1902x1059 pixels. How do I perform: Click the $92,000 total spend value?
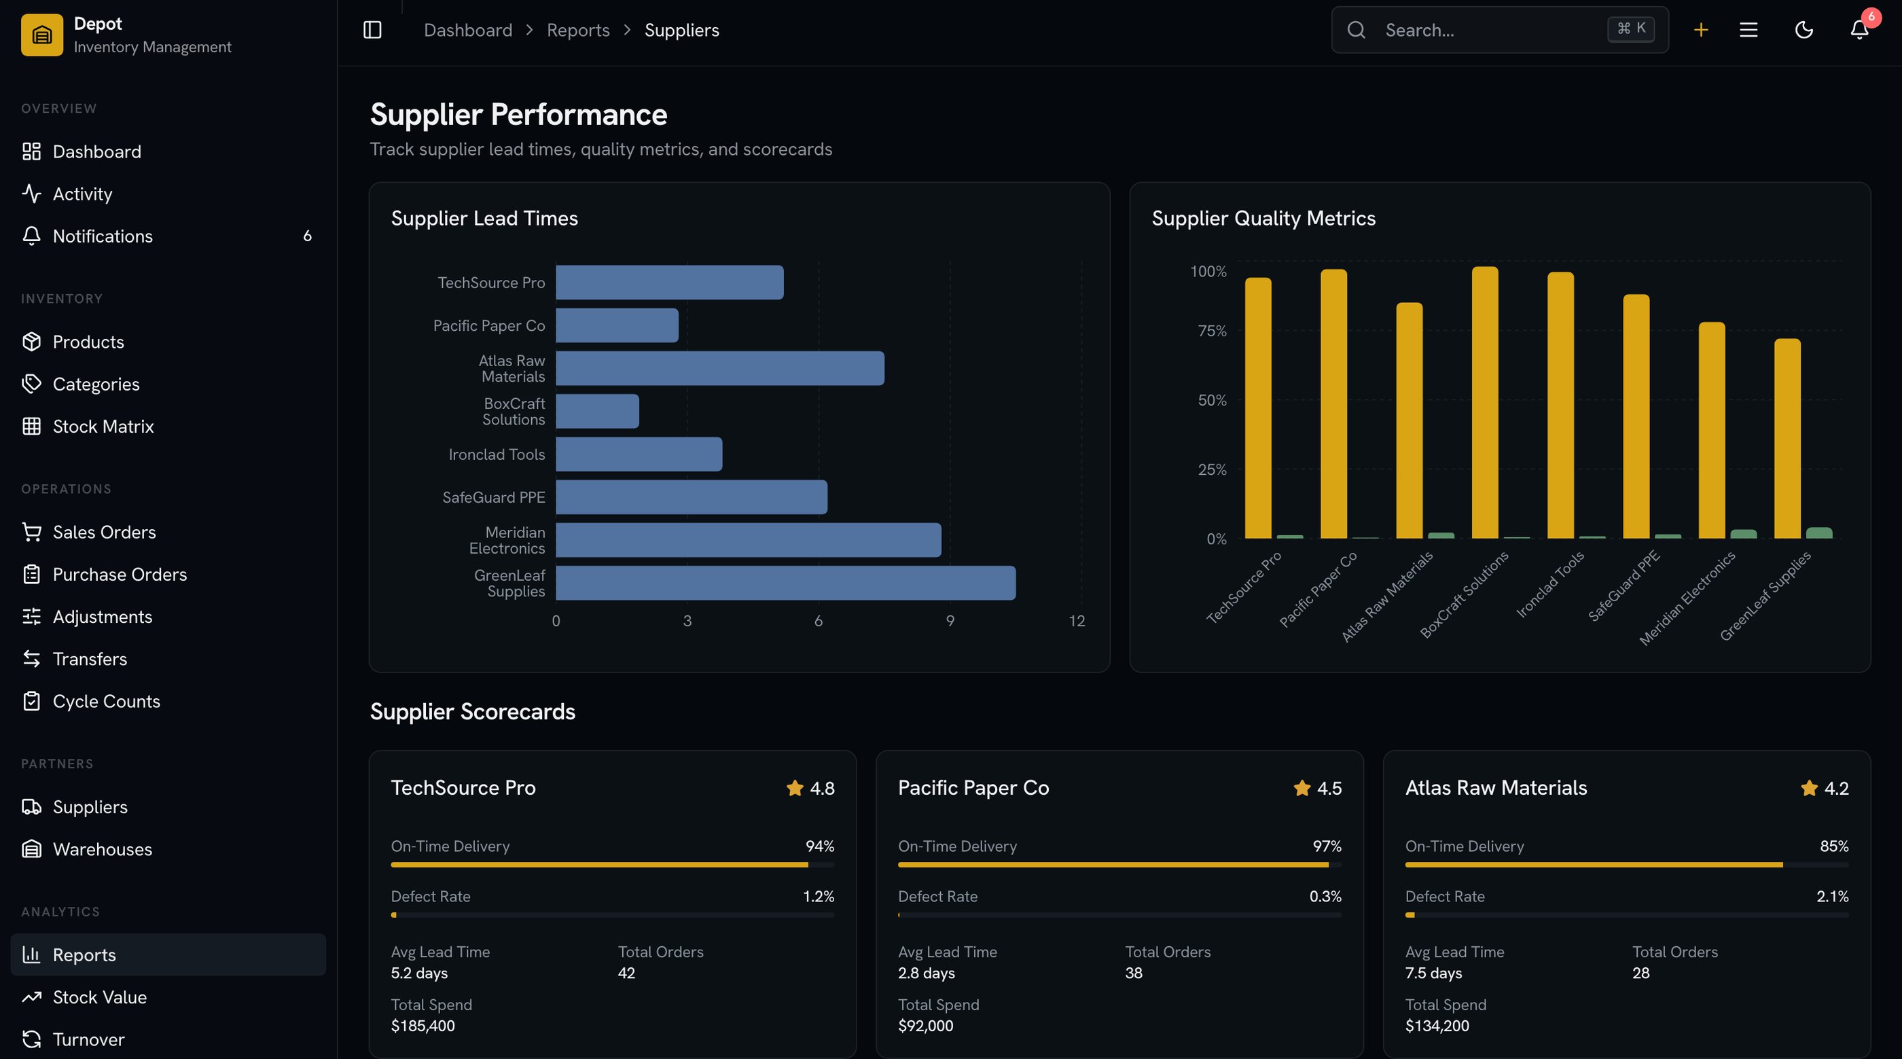925,1026
